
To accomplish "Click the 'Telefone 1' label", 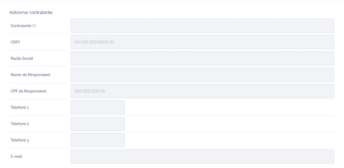I will [19, 107].
